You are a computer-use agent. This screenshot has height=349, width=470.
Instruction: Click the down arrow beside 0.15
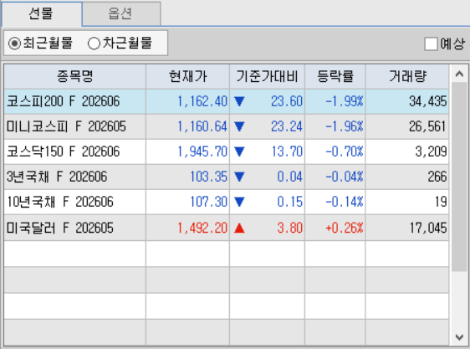tap(239, 202)
